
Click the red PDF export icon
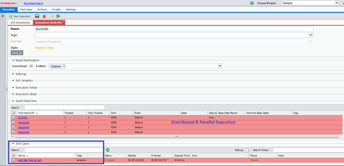[x=44, y=16]
